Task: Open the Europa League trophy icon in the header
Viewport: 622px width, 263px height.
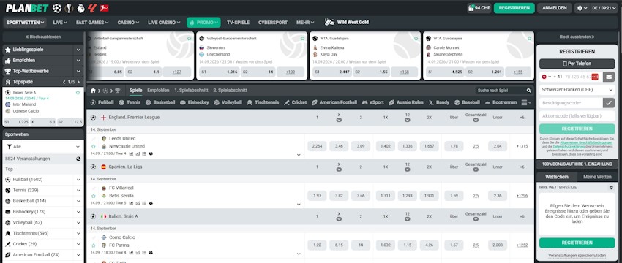Action: [70, 8]
